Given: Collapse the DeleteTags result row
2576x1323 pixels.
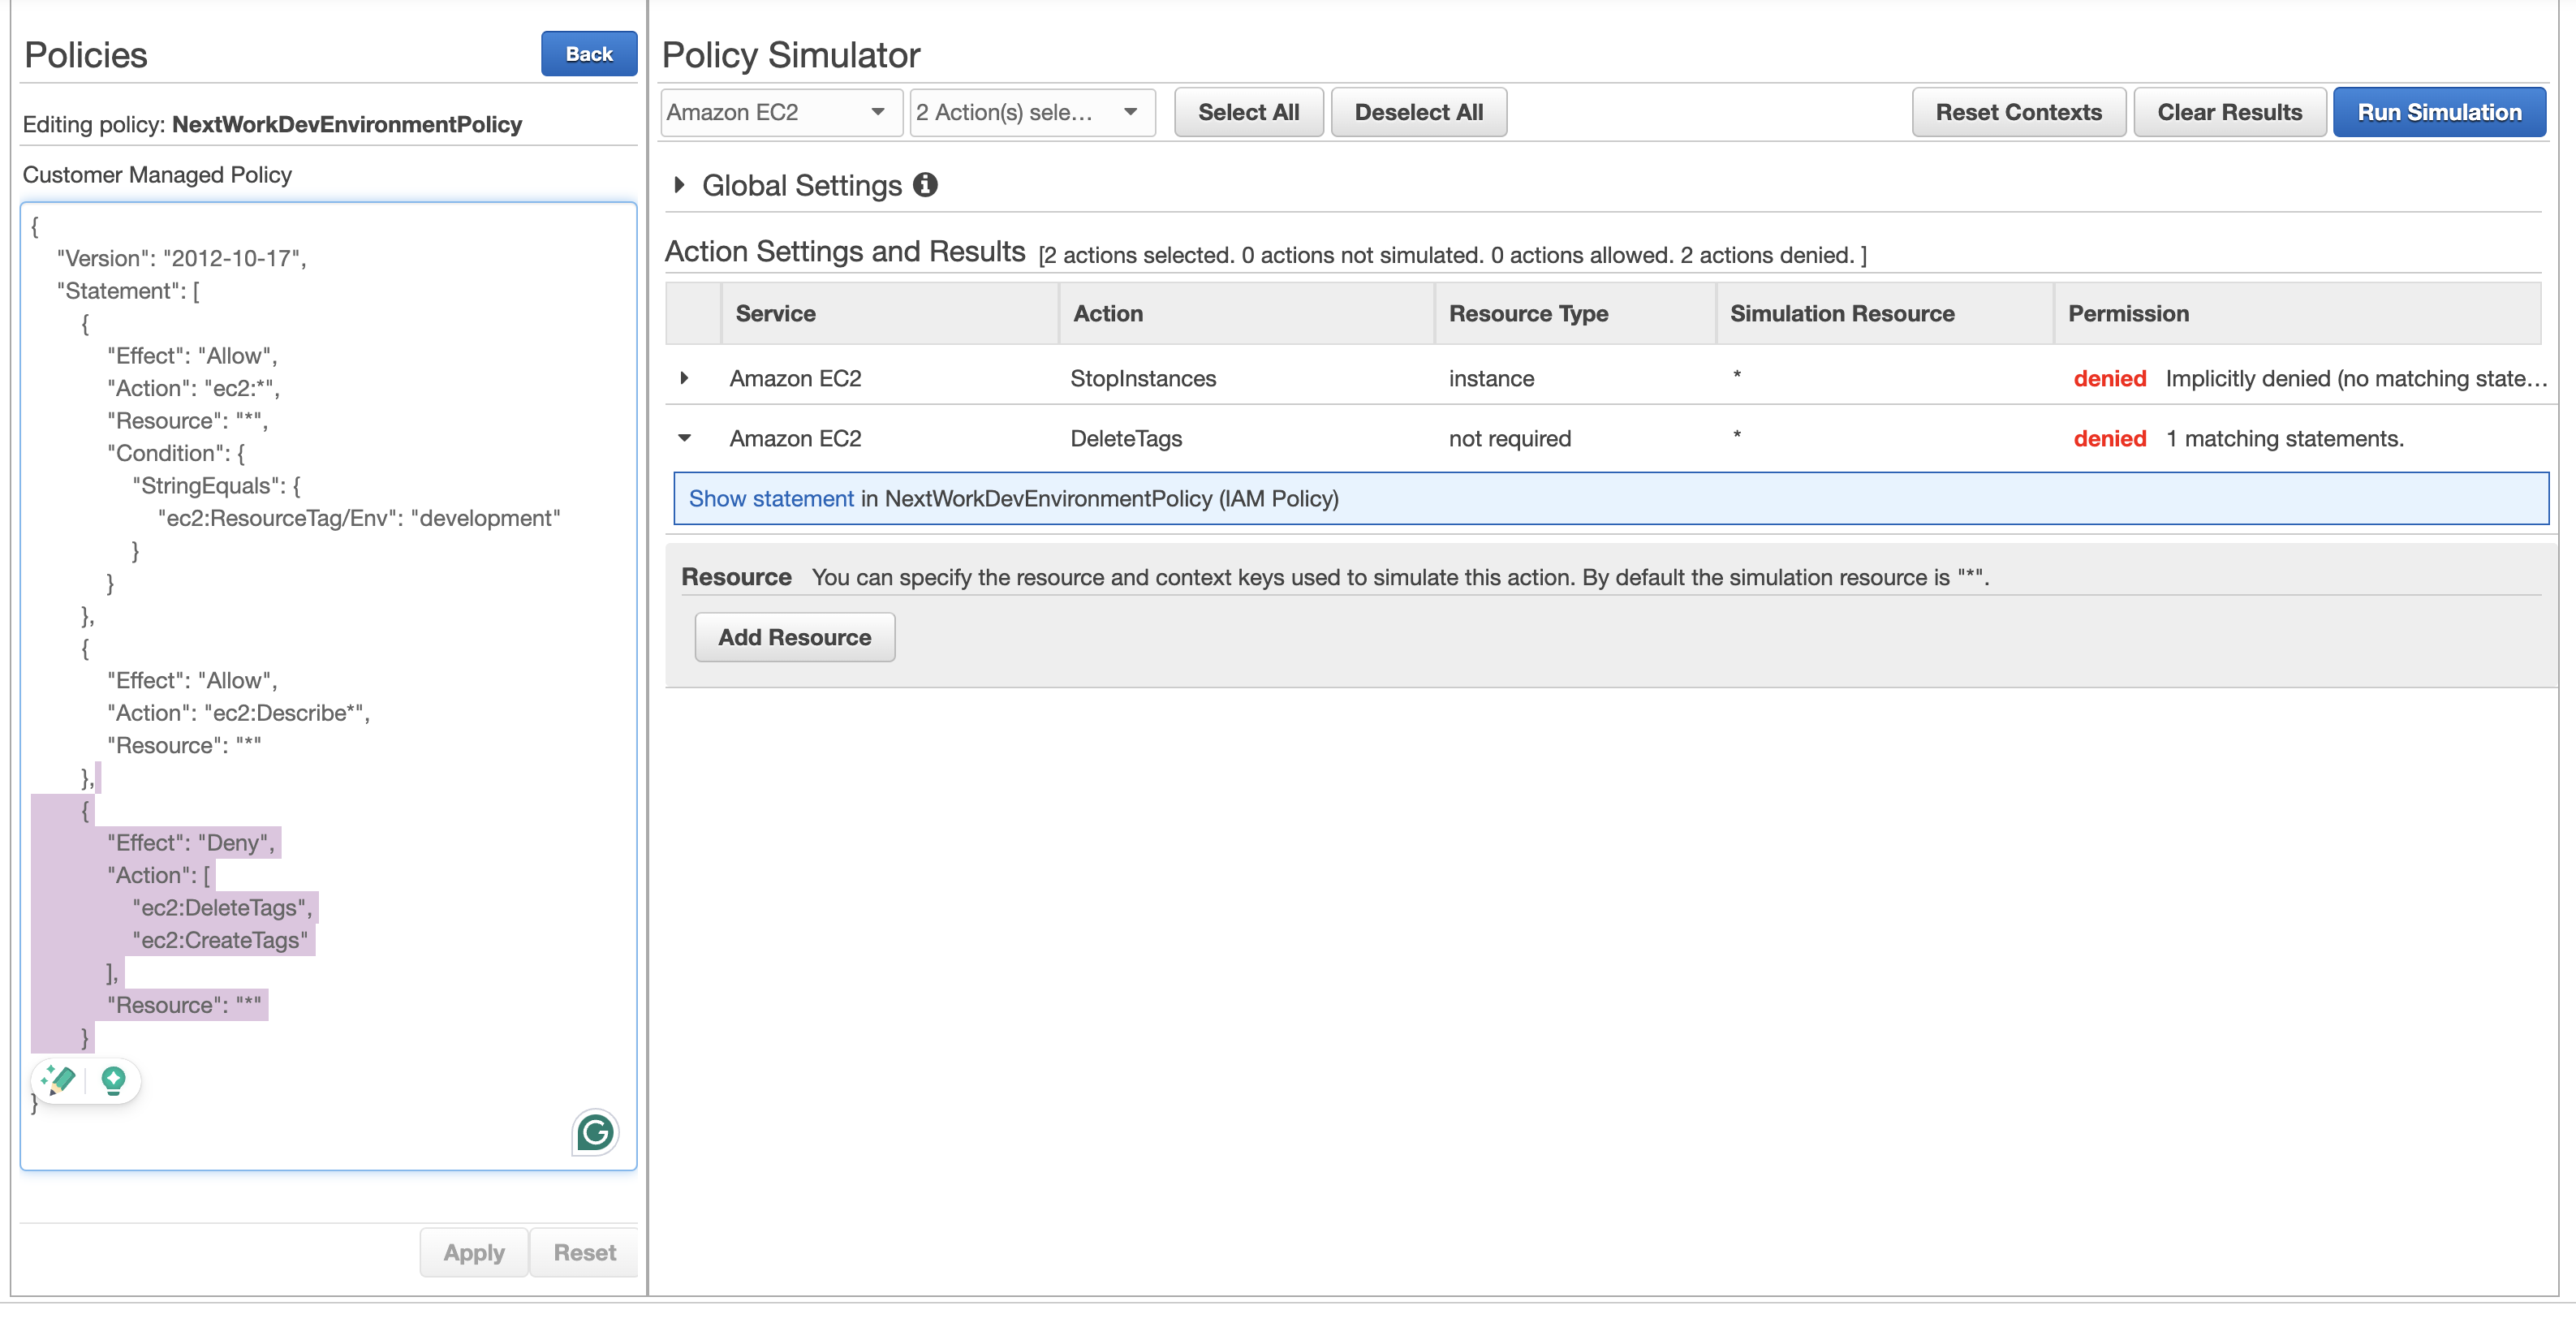Looking at the screenshot, I should tap(684, 438).
